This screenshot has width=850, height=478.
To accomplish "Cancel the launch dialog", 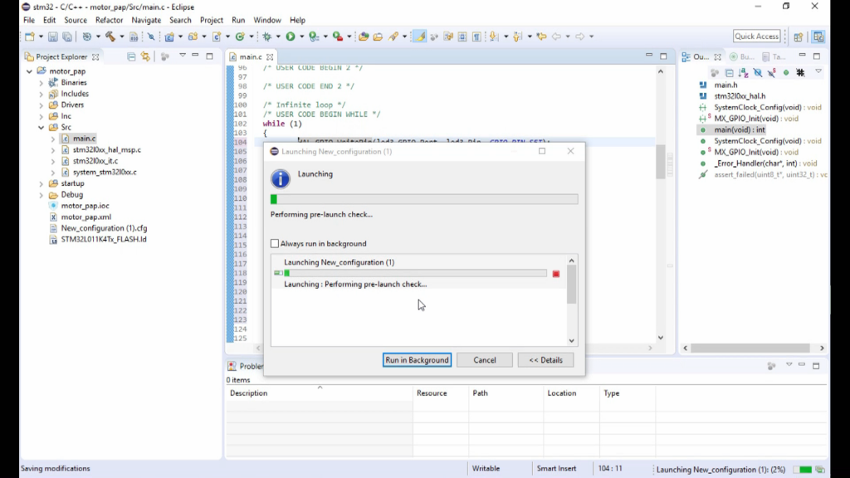I will (x=485, y=360).
